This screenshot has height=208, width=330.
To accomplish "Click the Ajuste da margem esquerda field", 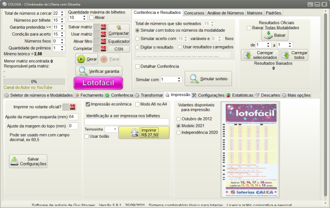I will [x=73, y=117].
